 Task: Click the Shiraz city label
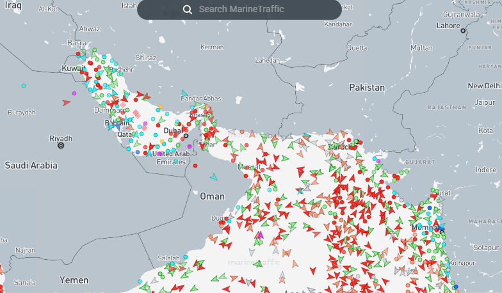[x=145, y=58]
